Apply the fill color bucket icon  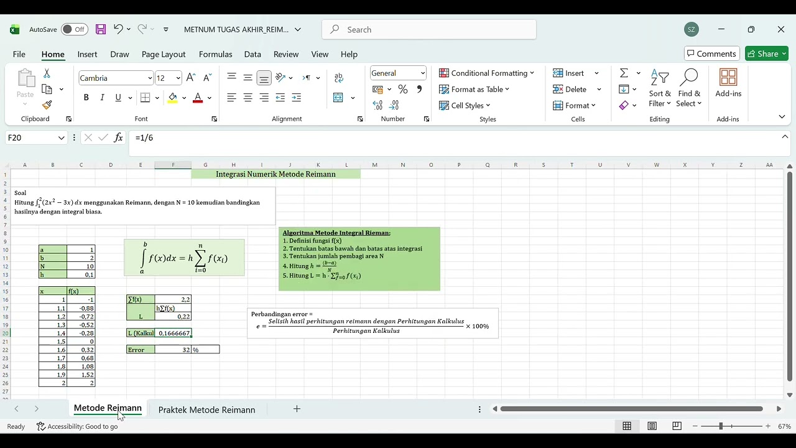[x=172, y=98]
